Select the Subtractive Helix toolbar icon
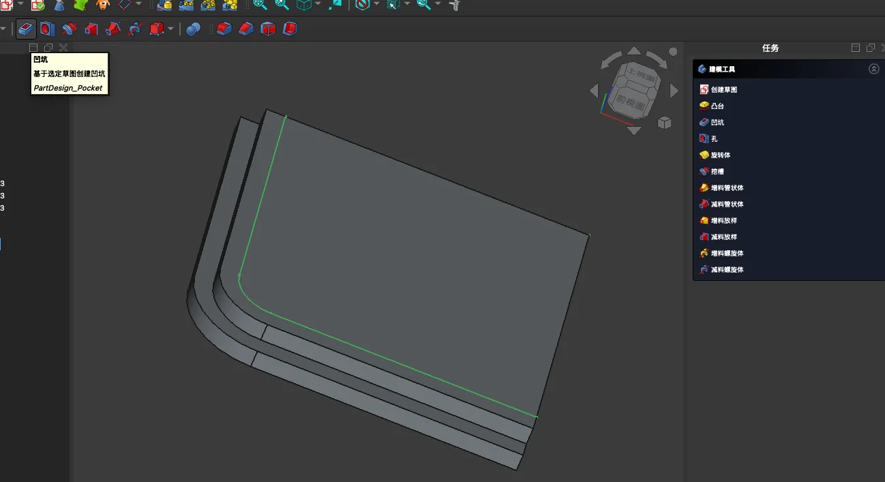Image resolution: width=885 pixels, height=482 pixels. pos(135,29)
